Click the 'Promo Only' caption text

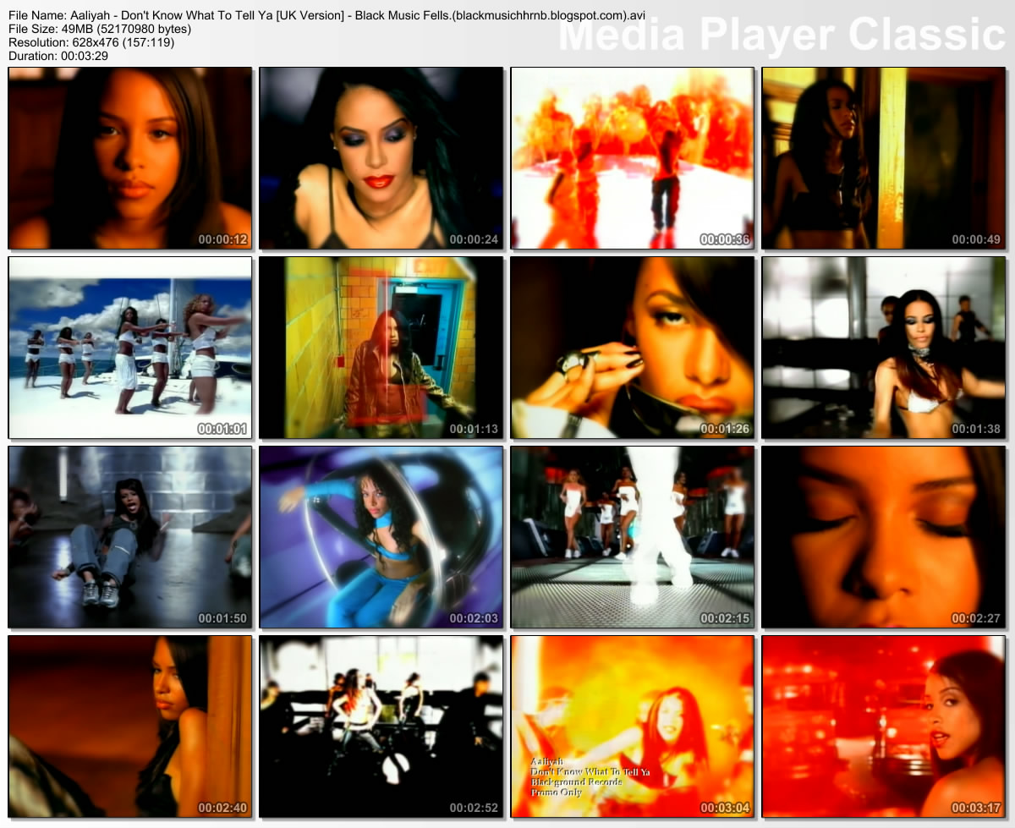(556, 792)
